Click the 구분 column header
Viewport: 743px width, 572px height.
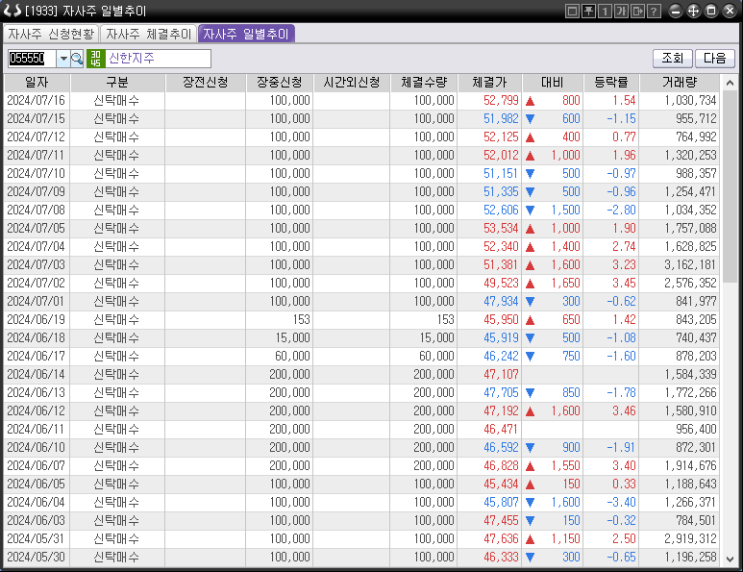tap(117, 83)
